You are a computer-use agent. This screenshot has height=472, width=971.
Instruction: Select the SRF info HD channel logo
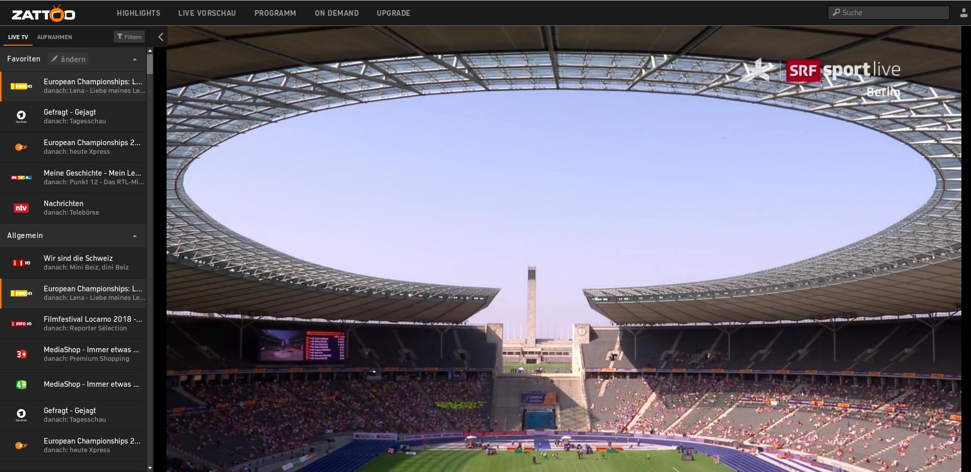pyautogui.click(x=21, y=324)
